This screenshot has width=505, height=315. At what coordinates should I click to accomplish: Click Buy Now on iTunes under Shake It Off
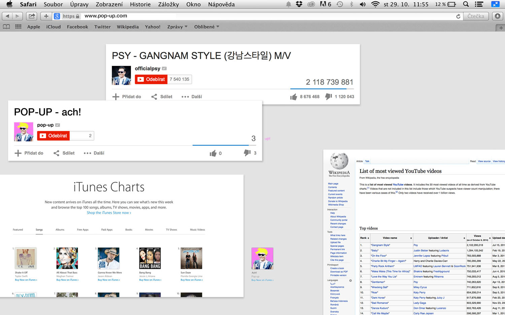(x=26, y=280)
